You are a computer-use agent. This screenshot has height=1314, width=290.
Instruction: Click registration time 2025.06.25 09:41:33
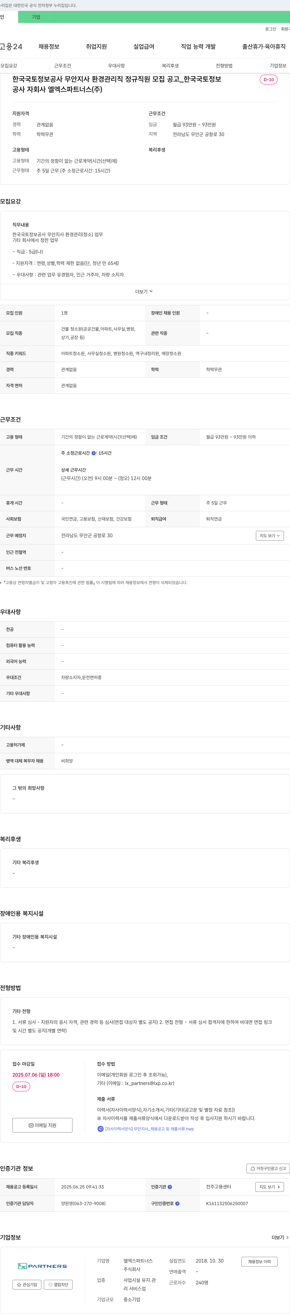[x=82, y=1187]
